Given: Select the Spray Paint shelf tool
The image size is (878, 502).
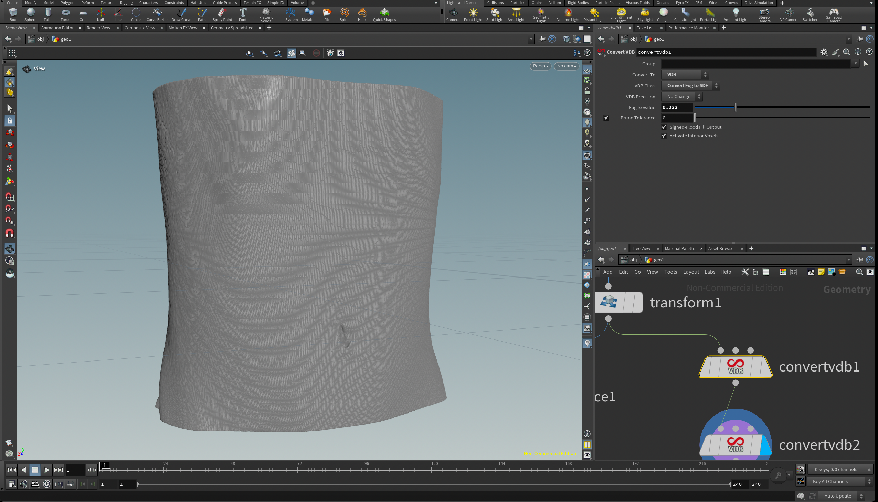Looking at the screenshot, I should (222, 14).
